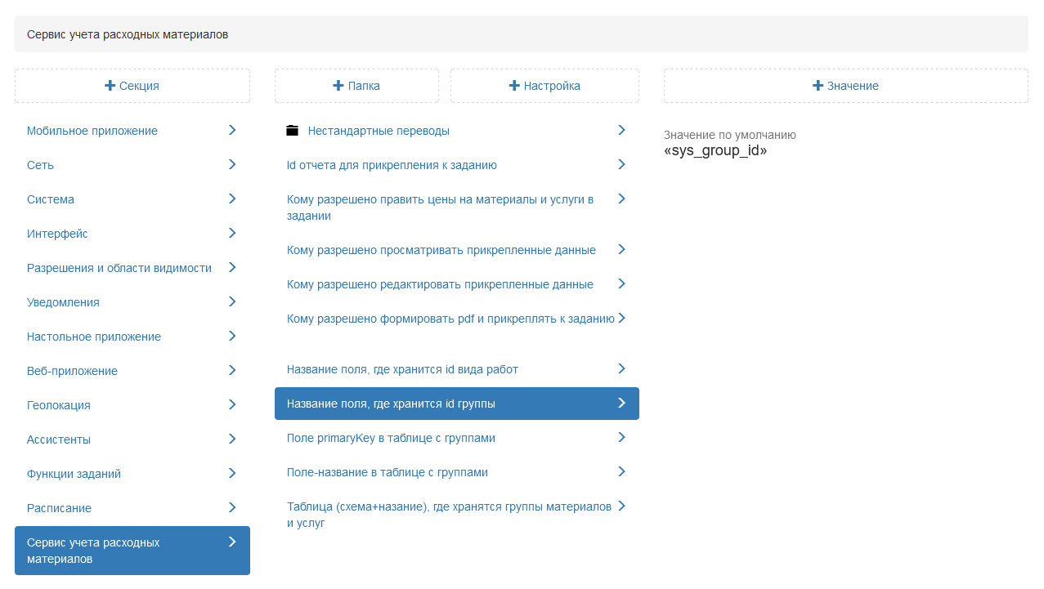
Task: Click the plus Настройка button
Action: point(544,86)
